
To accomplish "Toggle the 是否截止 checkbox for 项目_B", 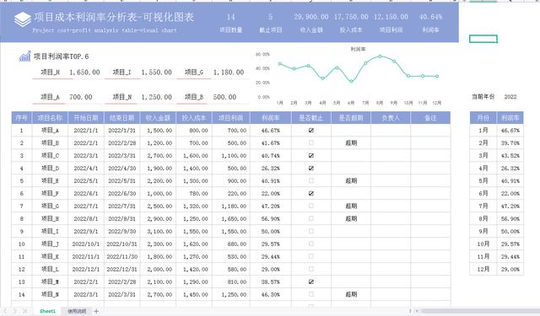I will click(311, 142).
